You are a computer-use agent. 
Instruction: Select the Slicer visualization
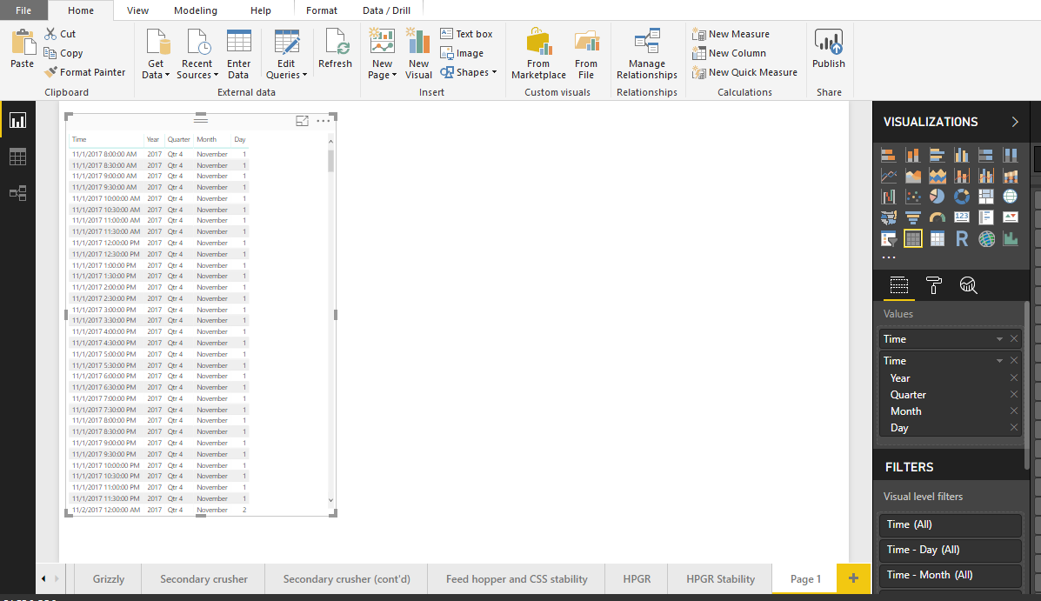tap(888, 238)
